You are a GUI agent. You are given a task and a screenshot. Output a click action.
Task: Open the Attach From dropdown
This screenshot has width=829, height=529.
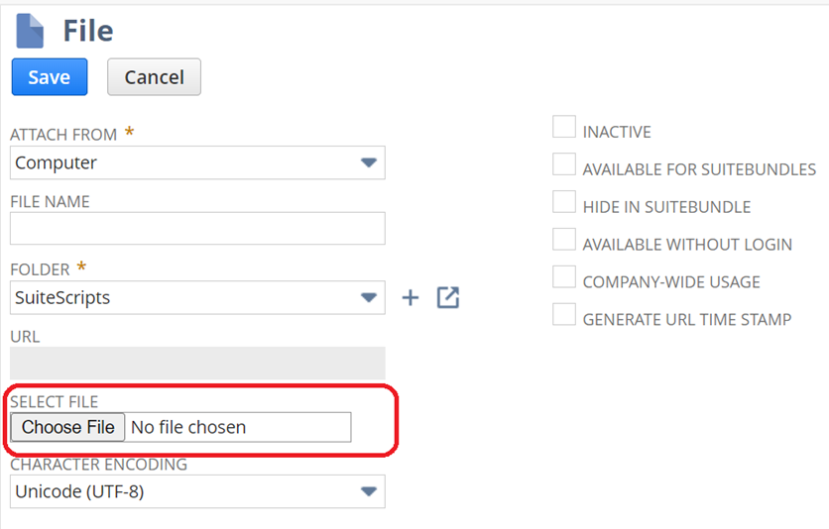368,162
